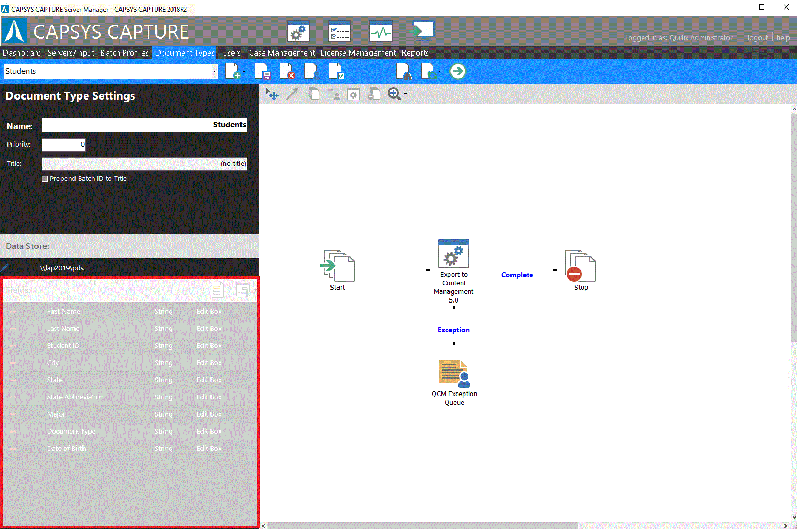Click the Exception transition label
This screenshot has height=529, width=797.
pos(454,330)
